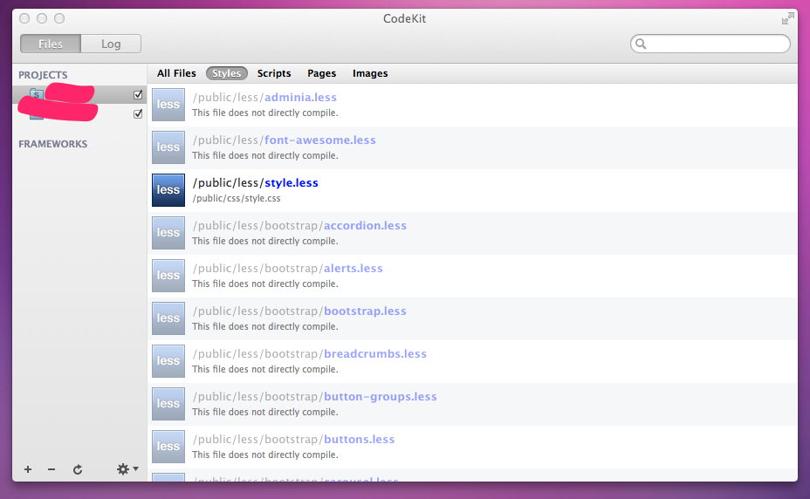Toggle the first project's checkbox
The width and height of the screenshot is (810, 499).
pyautogui.click(x=138, y=94)
